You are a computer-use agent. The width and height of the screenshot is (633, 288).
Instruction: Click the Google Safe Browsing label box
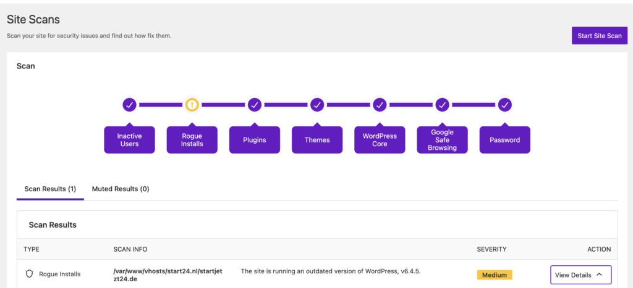click(442, 140)
